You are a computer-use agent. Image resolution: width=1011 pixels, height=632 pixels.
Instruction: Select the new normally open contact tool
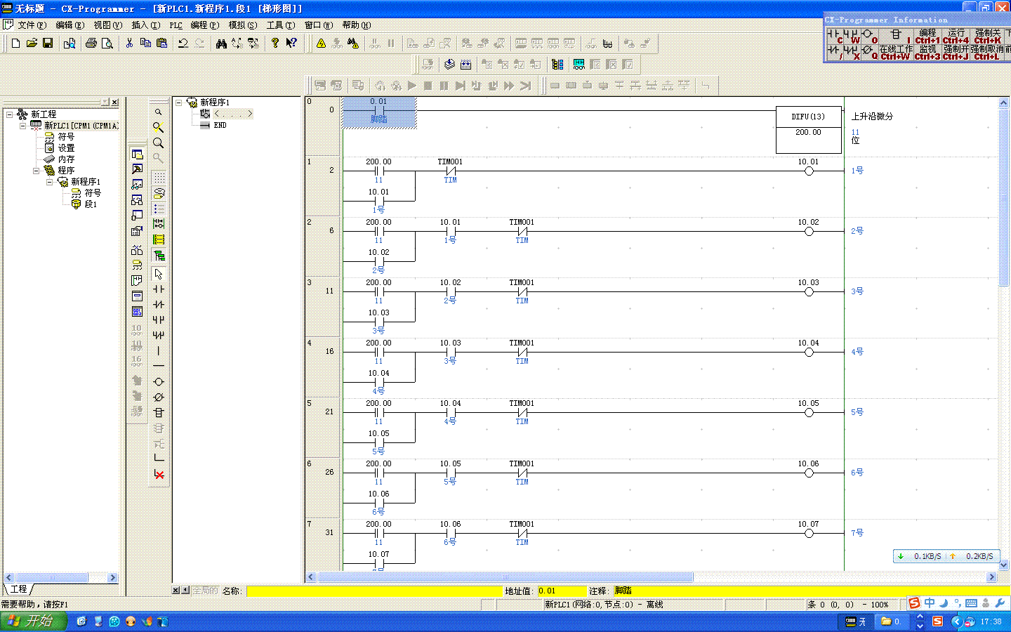pyautogui.click(x=159, y=289)
